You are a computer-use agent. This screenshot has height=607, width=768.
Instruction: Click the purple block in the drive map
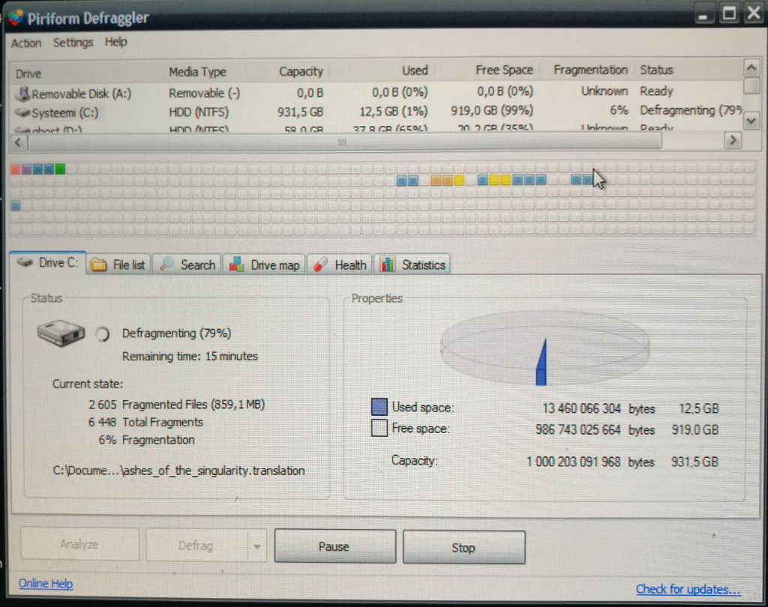tap(26, 169)
